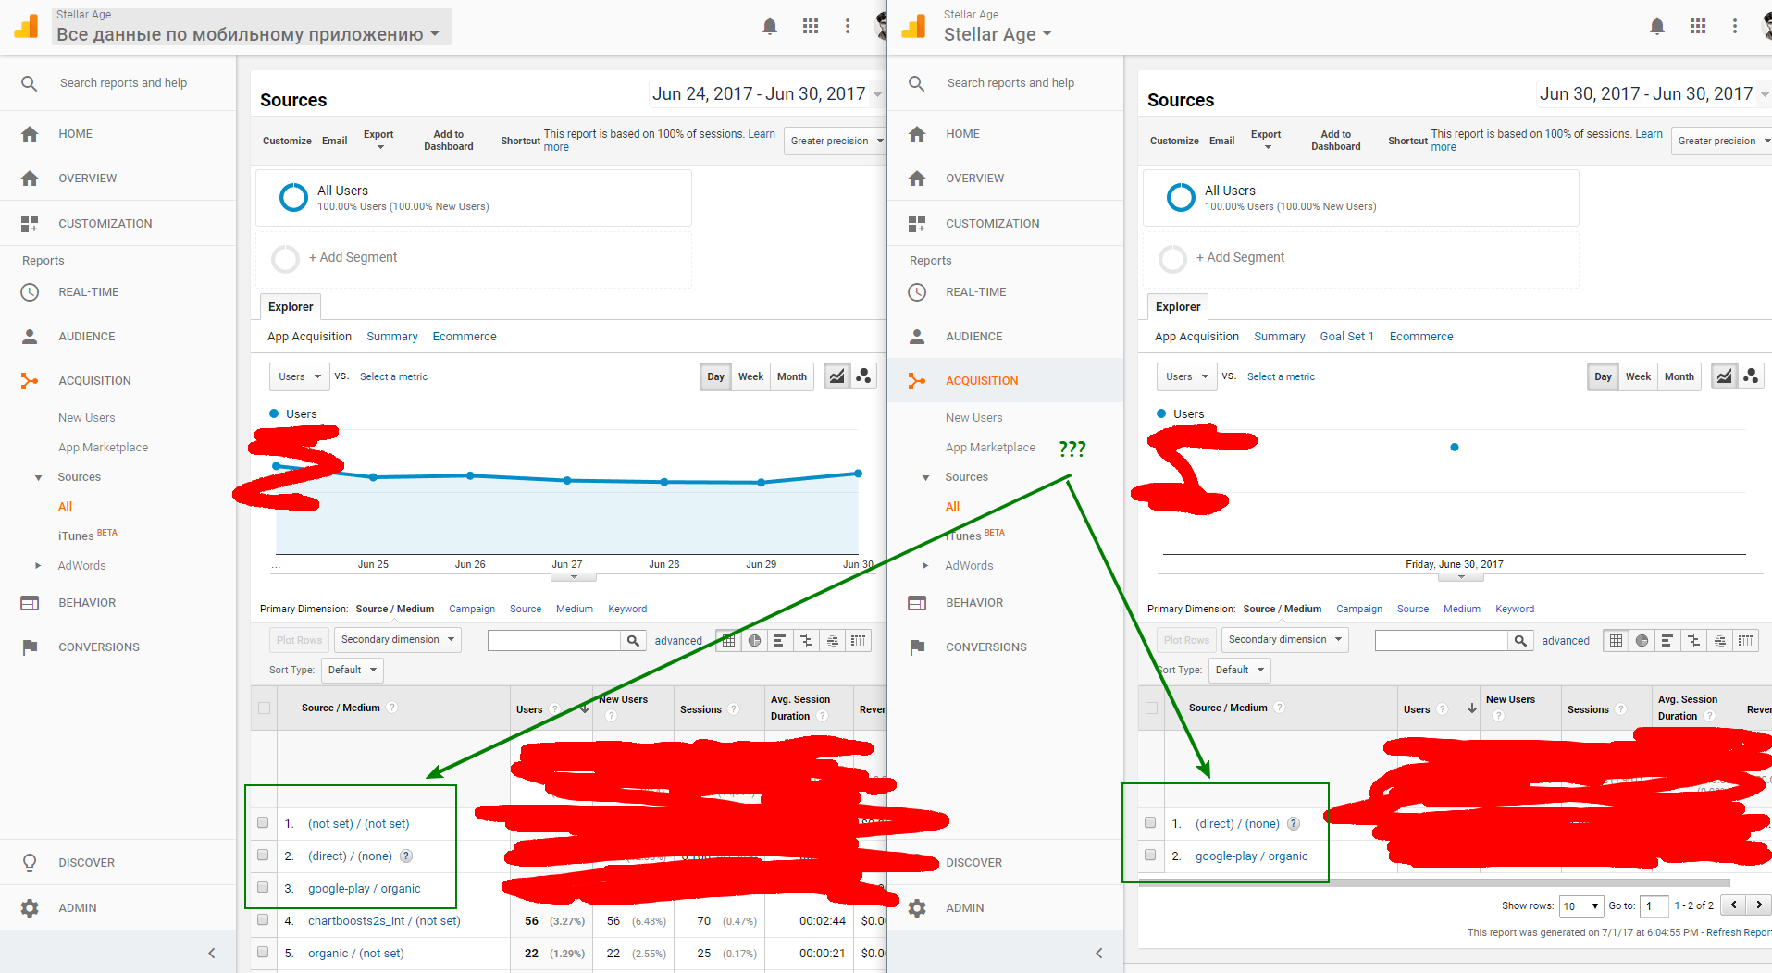Click the Admin gear in left sidebar

(30, 908)
